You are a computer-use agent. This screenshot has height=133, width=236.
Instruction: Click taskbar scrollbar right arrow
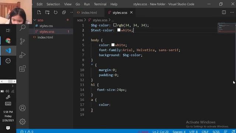(14, 81)
